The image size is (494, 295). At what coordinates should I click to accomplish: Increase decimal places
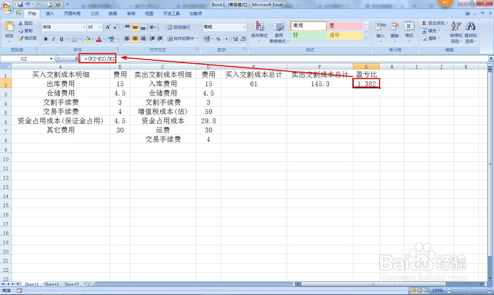click(x=235, y=39)
